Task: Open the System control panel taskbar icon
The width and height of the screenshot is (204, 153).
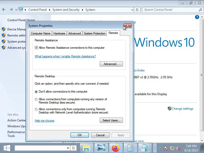Action: pos(145,148)
